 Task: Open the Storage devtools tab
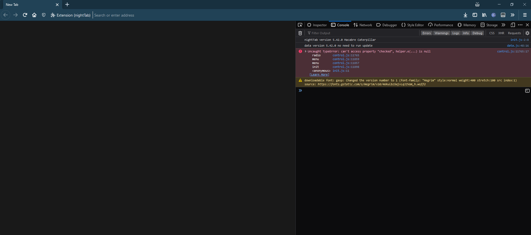[489, 25]
